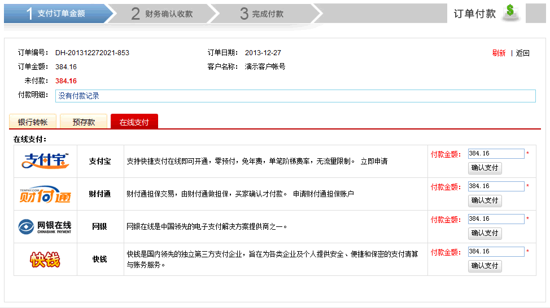Viewport: 550px width, 308px height.
Task: Switch to the 预存款 tab
Action: coord(84,122)
